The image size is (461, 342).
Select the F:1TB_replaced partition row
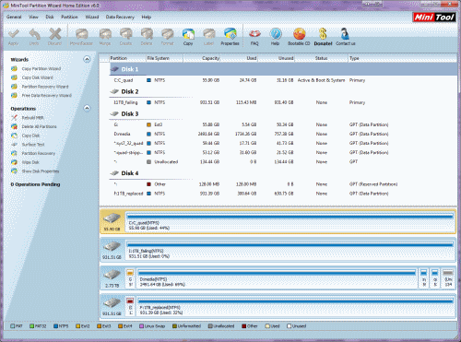283,194
